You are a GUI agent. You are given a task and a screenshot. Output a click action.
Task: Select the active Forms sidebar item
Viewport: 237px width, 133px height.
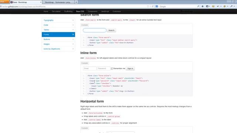click(x=59, y=34)
